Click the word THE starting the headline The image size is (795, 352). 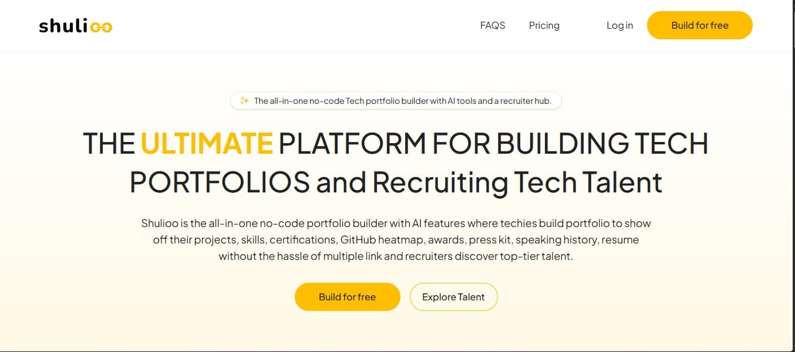tap(109, 143)
